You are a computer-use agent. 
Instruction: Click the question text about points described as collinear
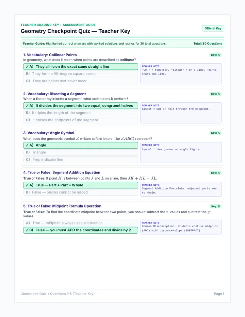[80, 60]
